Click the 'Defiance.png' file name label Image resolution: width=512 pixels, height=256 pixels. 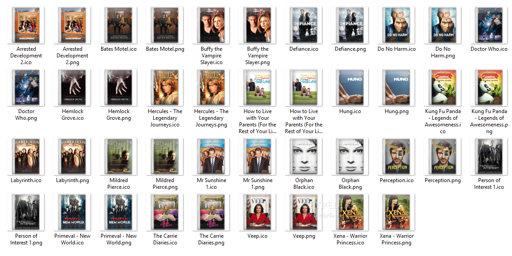350,49
